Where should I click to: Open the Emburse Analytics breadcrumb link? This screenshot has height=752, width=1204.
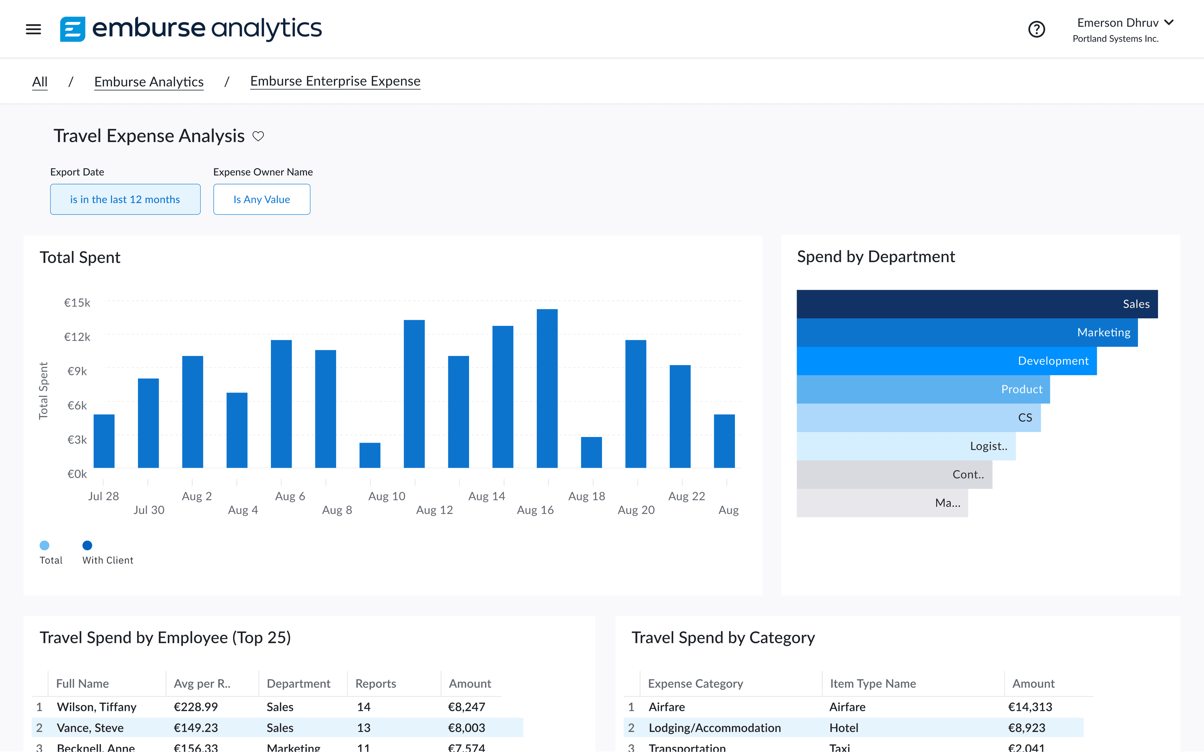[x=149, y=81]
